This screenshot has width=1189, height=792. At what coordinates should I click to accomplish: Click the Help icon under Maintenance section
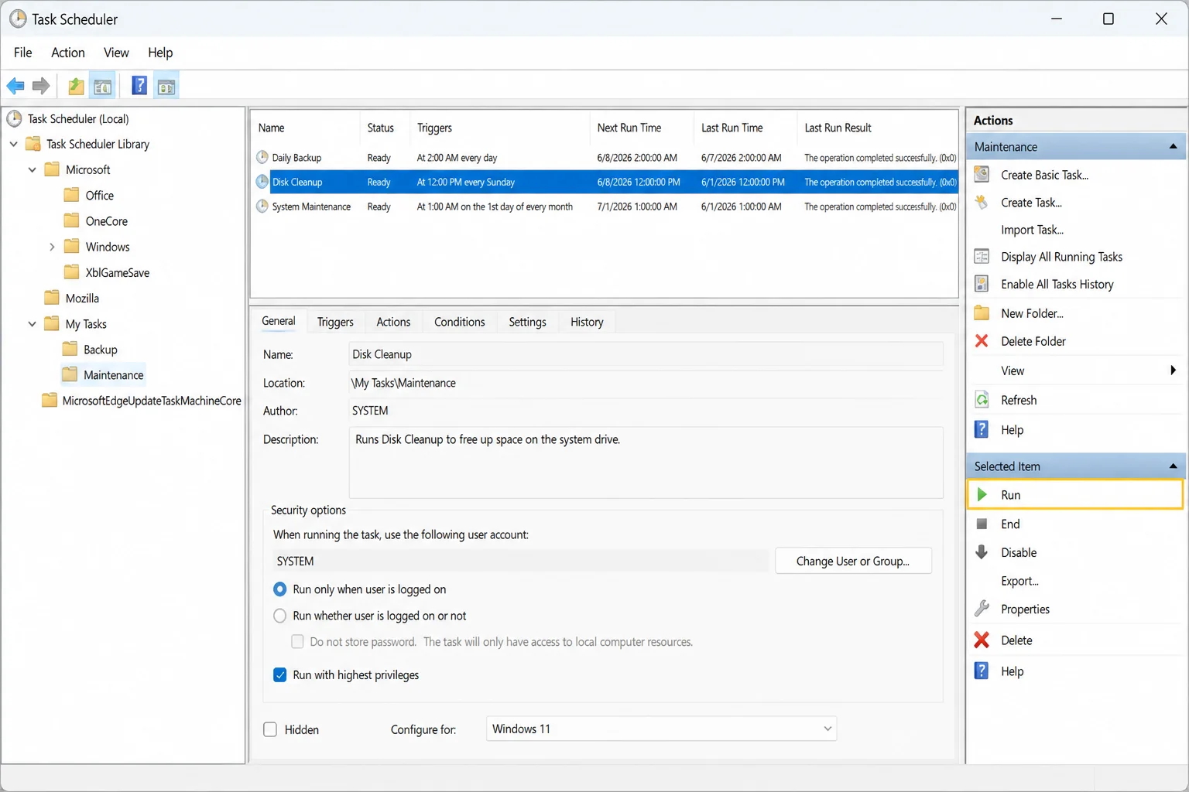click(x=982, y=429)
